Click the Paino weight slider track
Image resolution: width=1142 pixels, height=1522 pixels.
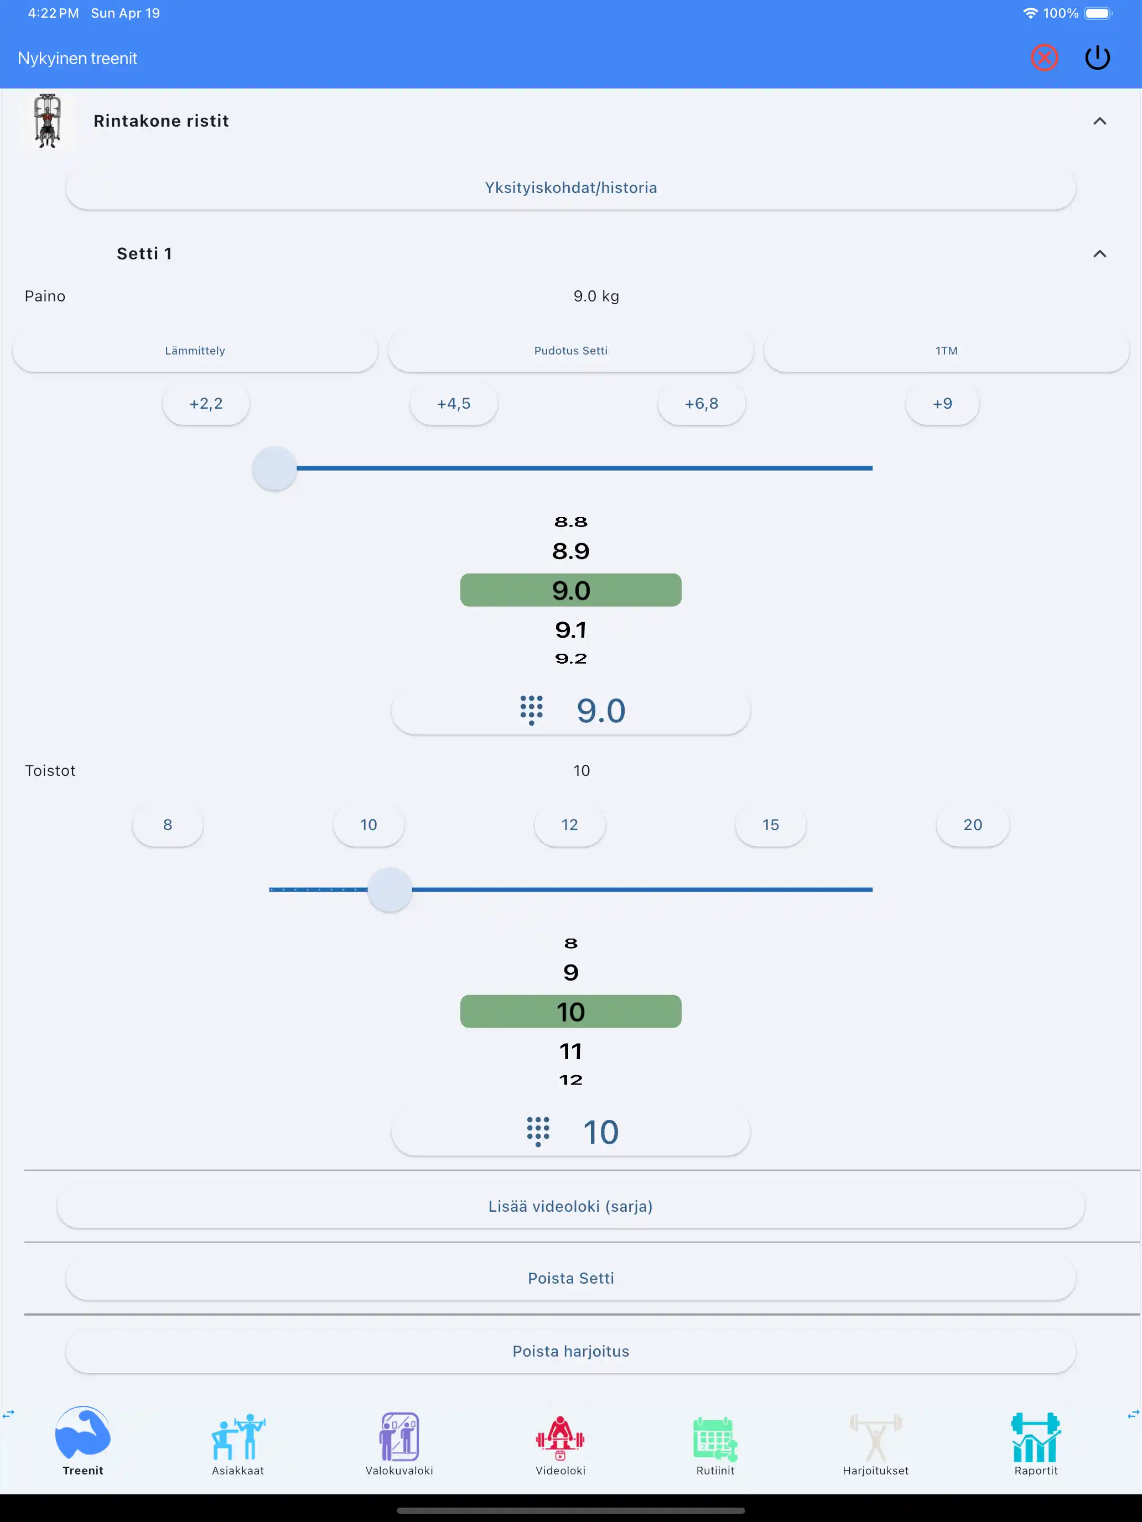585,468
